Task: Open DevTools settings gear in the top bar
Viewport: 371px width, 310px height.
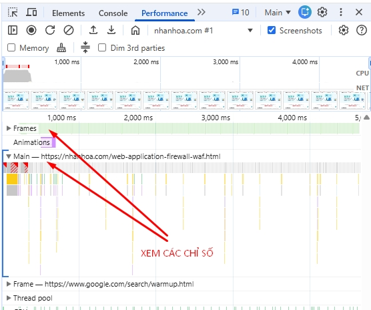Action: (322, 12)
